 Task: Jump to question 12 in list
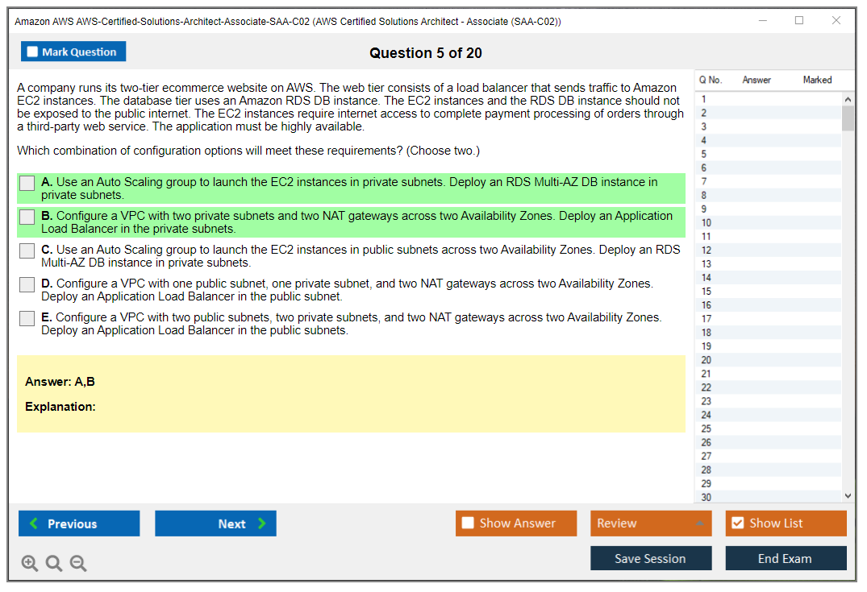[707, 250]
